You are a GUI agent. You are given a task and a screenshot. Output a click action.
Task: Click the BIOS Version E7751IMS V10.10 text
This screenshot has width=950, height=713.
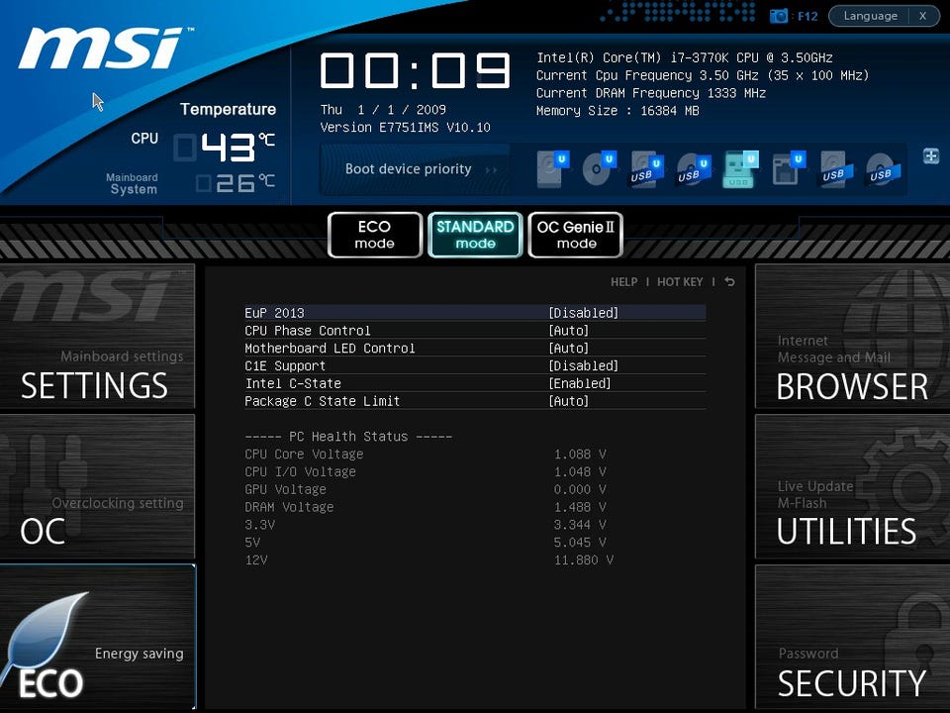(x=406, y=128)
